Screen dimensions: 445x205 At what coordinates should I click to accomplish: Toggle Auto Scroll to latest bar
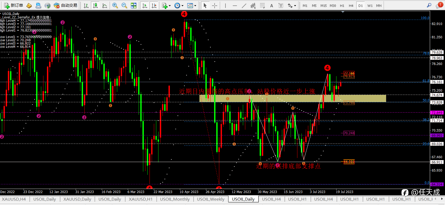(x=145, y=5)
